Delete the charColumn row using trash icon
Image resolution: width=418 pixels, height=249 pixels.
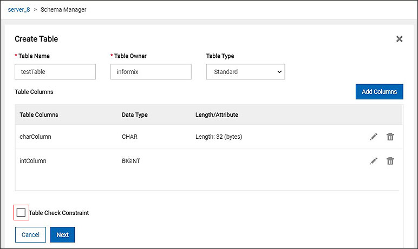coord(390,137)
